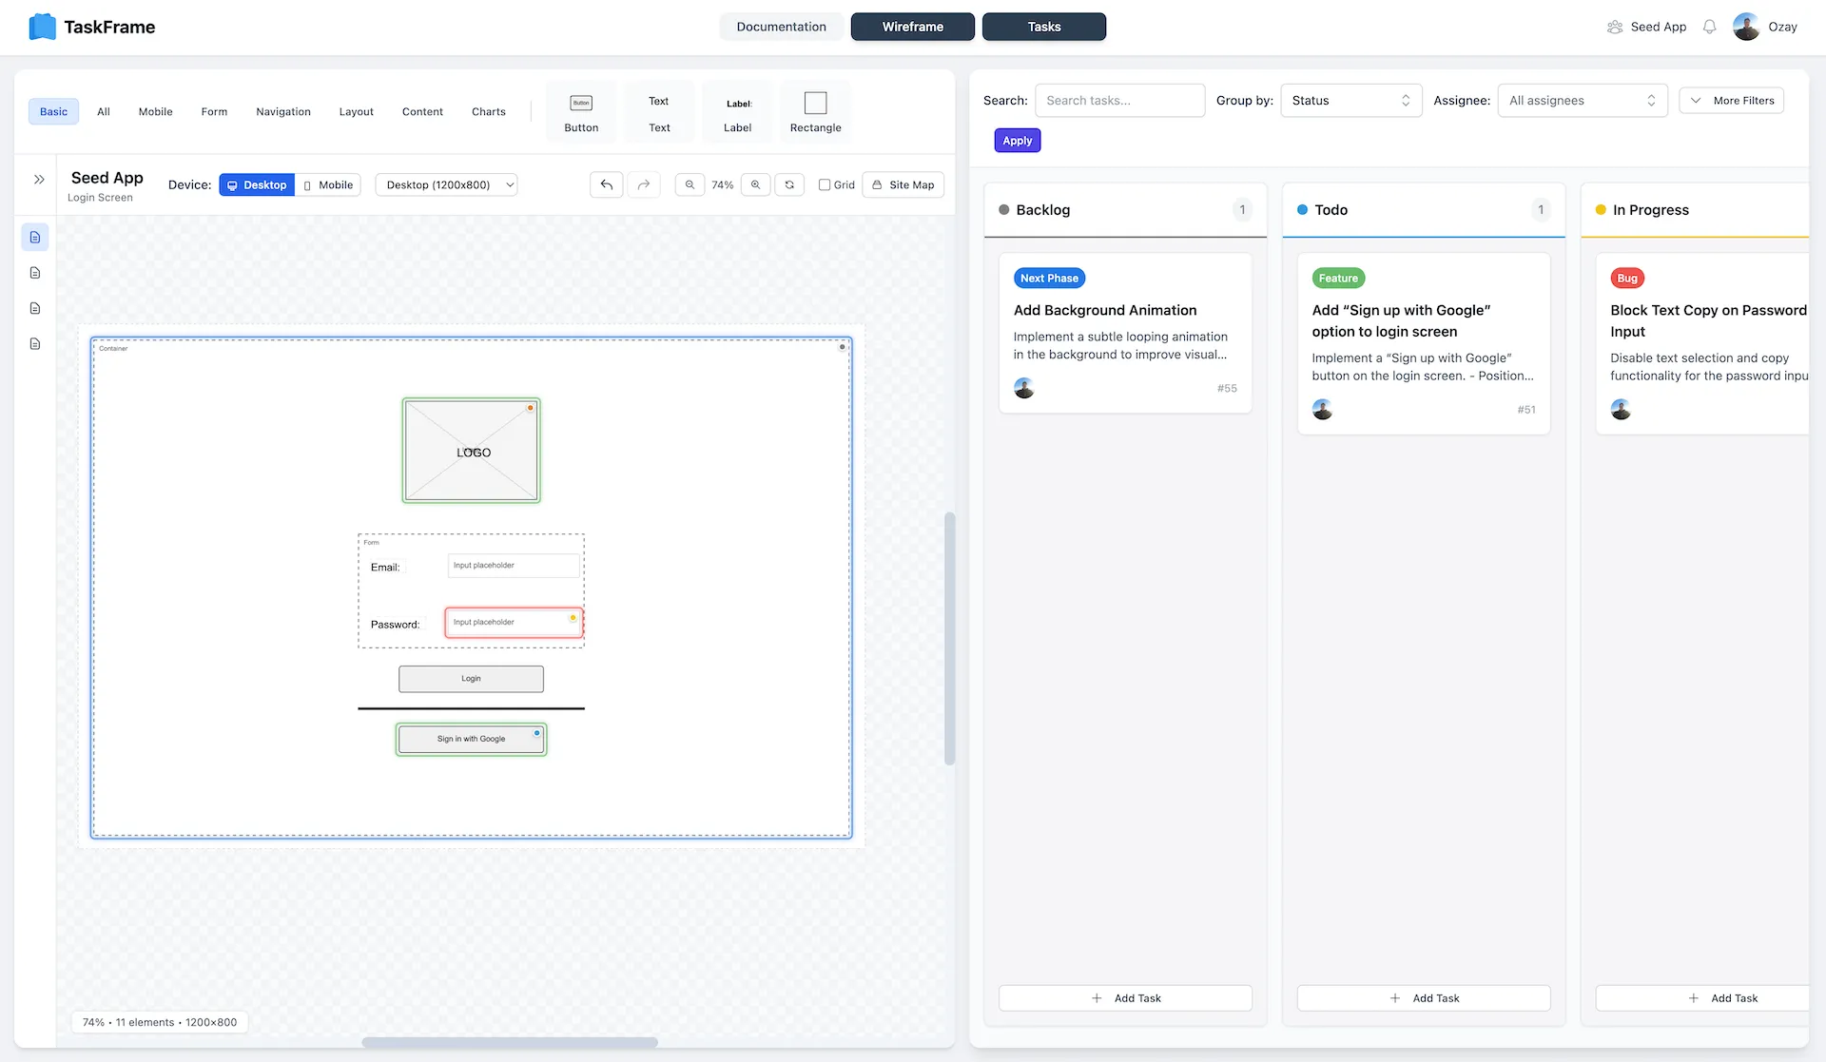Pick the Label component

(x=737, y=112)
